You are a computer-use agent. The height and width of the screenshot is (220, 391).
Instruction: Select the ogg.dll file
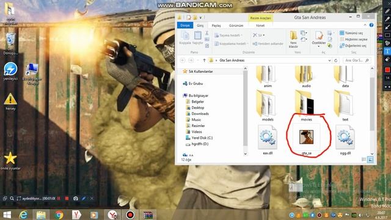point(345,140)
